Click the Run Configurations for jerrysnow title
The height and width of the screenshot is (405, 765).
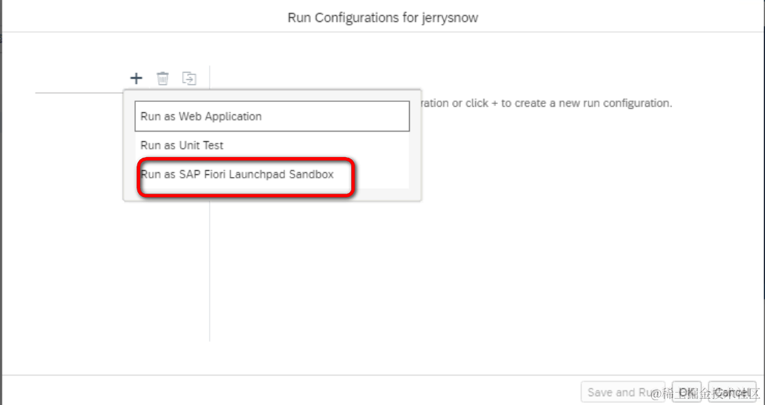point(383,18)
